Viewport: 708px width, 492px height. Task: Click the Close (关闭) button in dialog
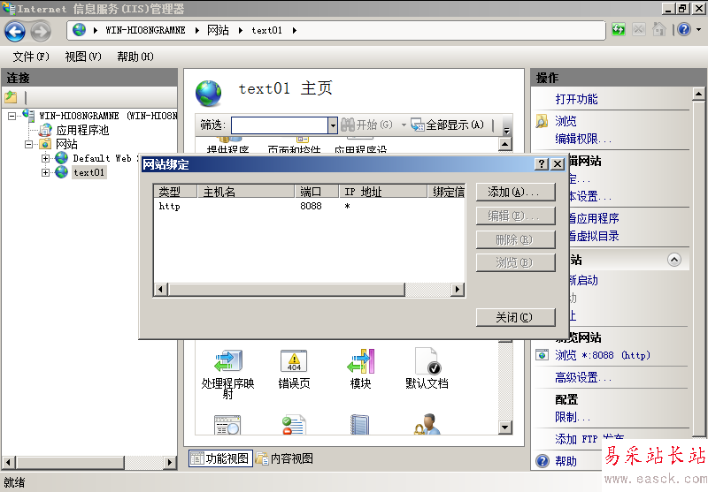515,317
